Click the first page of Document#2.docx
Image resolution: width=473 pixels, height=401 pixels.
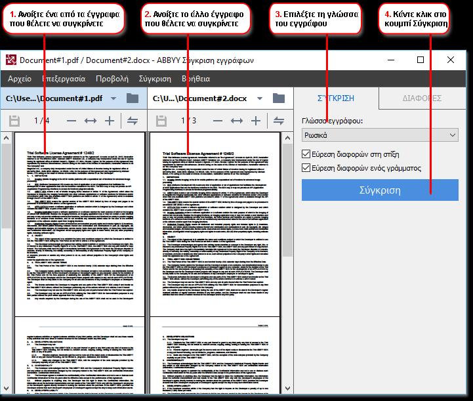(215, 224)
